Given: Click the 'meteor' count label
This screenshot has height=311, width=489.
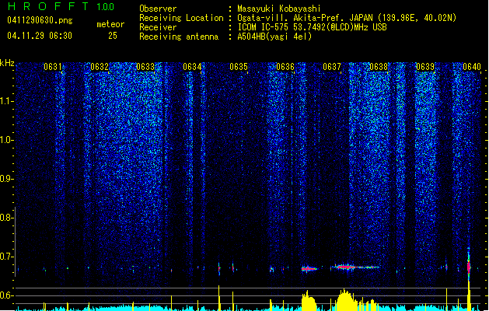Looking at the screenshot, I should (x=110, y=24).
